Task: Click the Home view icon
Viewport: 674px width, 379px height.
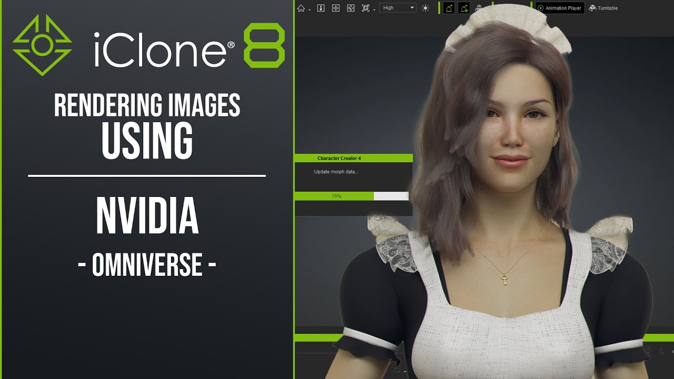Action: pos(301,8)
